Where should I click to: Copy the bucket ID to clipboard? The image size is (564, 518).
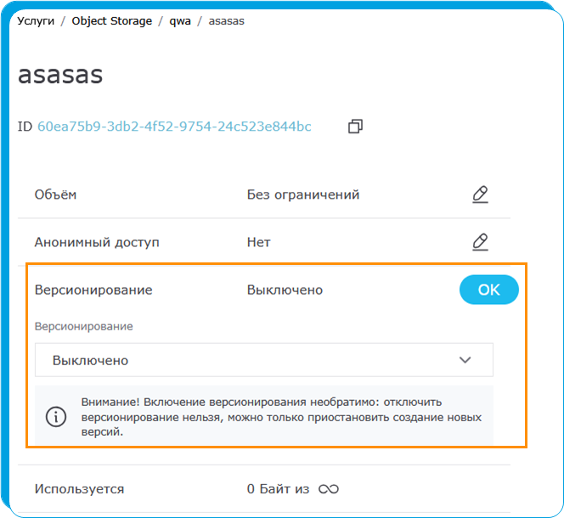click(x=355, y=127)
